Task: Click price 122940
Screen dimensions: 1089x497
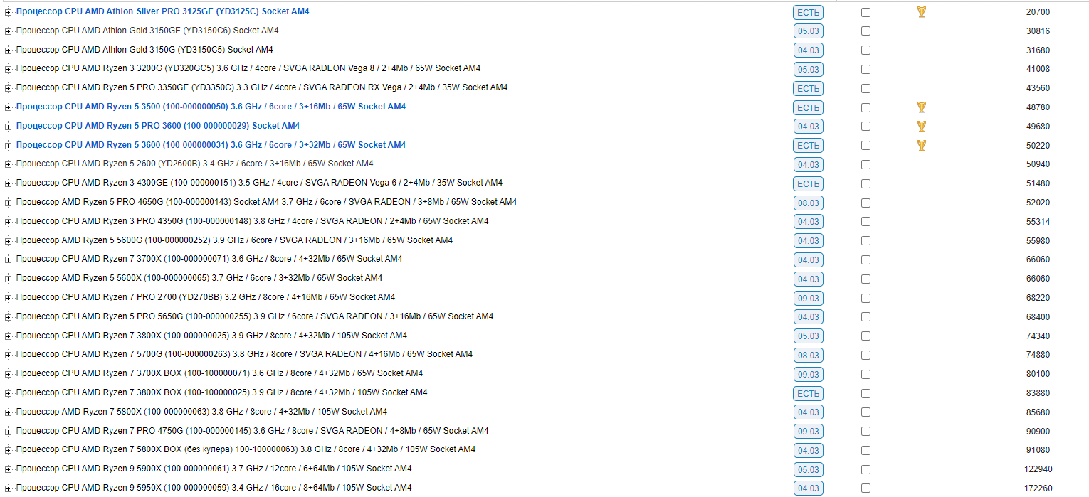Action: point(1038,469)
